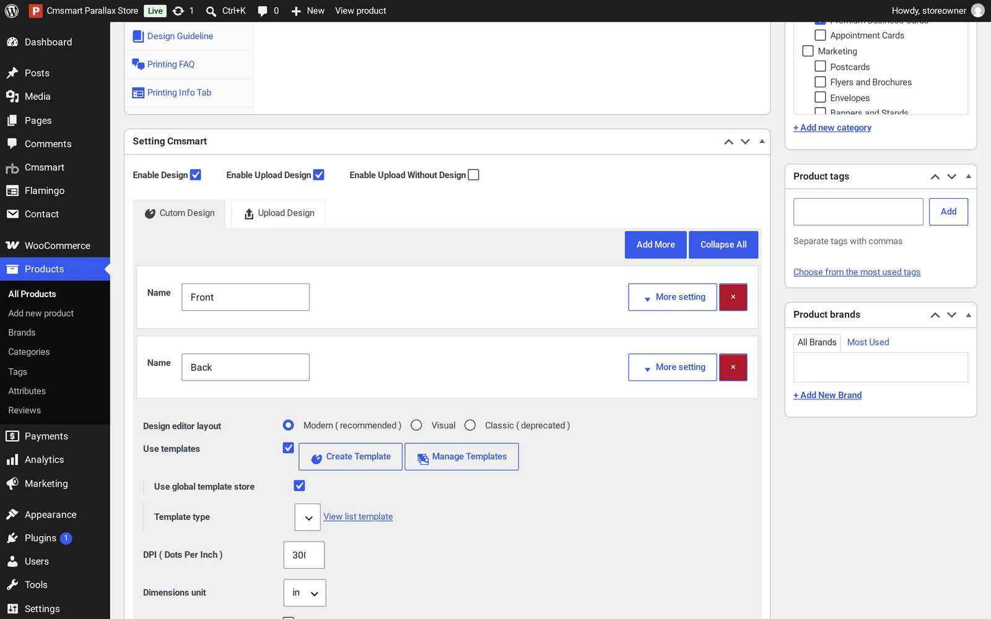Click into the product tags input
This screenshot has width=991, height=619.
tap(858, 212)
